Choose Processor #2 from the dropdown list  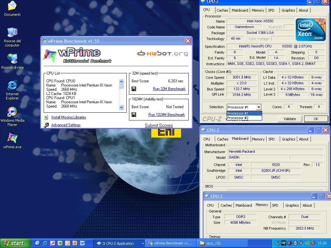coord(244,118)
